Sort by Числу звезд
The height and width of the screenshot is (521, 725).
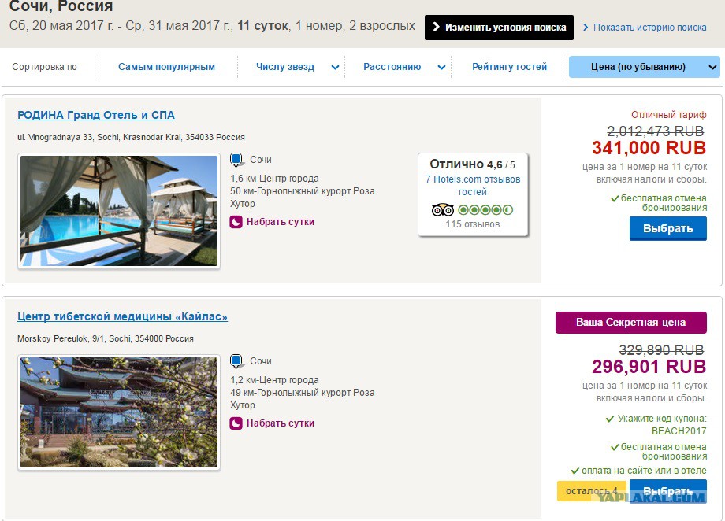point(285,67)
